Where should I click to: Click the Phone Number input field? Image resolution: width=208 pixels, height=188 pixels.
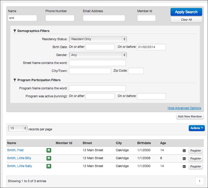point(60,18)
